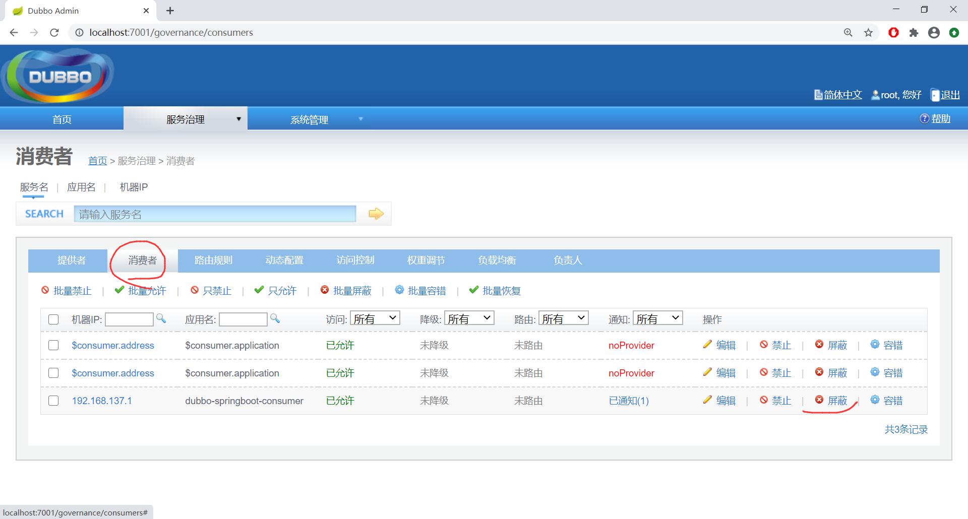Viewport: 968px width, 519px height.
Task: Click the gear icon for dubbo-springboot-consumer row
Action: [x=875, y=400]
